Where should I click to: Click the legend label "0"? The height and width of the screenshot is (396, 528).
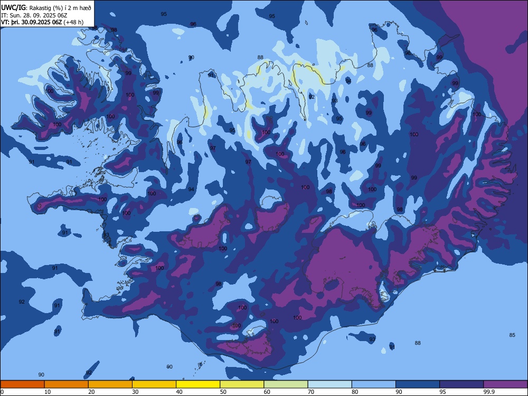2,392
